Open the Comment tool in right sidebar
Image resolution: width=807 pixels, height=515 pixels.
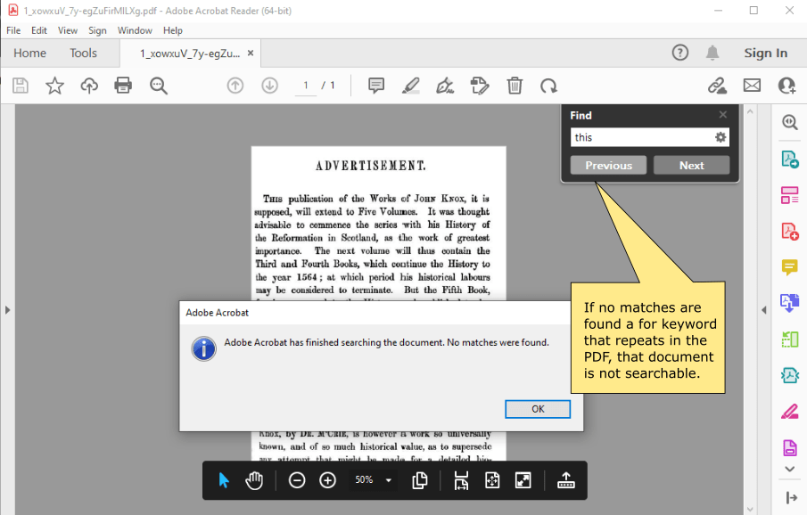point(789,267)
